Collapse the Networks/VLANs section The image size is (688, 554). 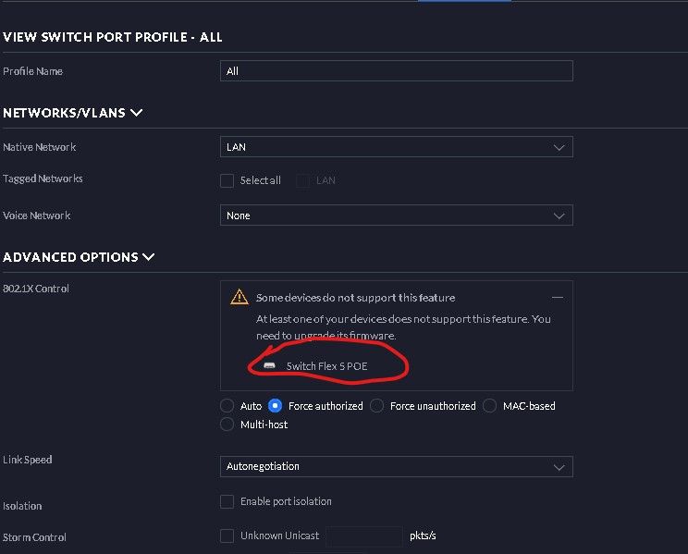pyautogui.click(x=137, y=113)
